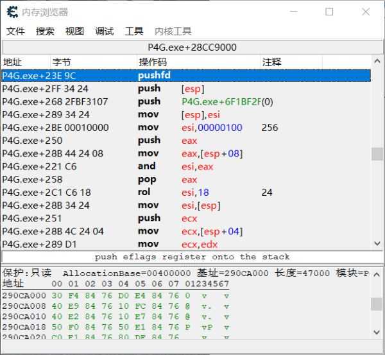Viewport: 385px width, 355px height.
Task: Select the highlighted pushfd instruction row
Action: pos(186,76)
